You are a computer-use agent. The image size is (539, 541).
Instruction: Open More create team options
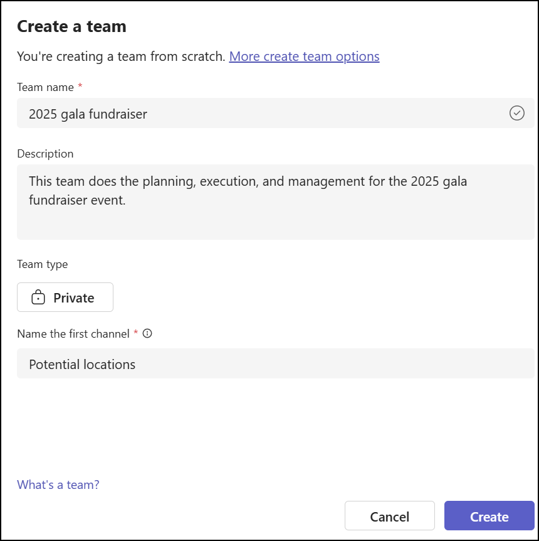(x=305, y=56)
